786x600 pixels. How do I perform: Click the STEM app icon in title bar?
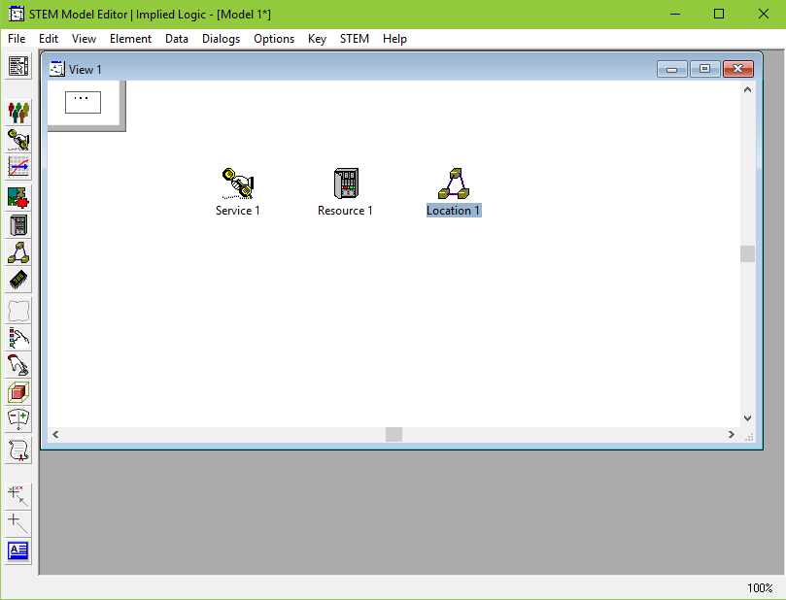point(17,14)
